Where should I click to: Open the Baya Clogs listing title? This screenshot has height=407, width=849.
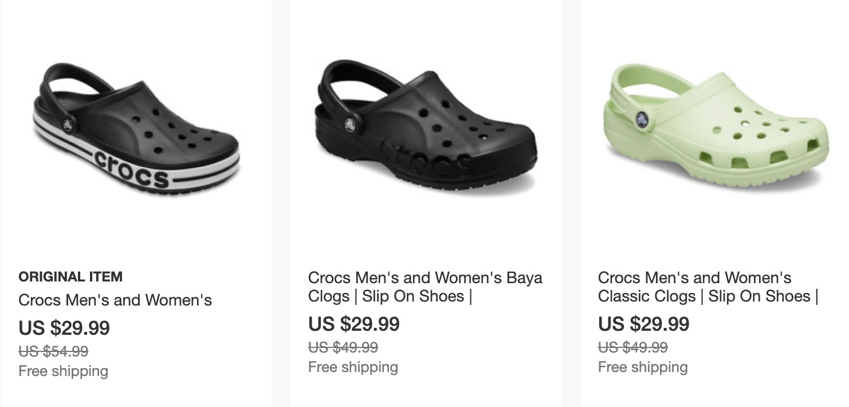click(x=425, y=287)
